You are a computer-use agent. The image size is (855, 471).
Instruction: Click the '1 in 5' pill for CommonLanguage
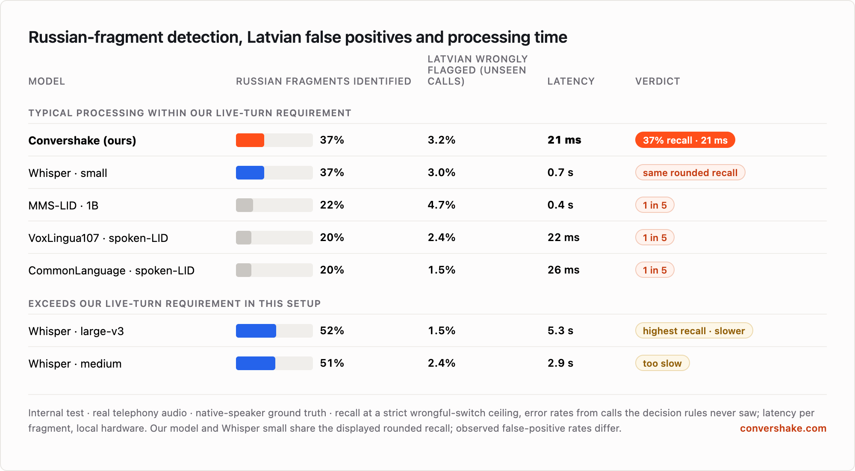655,270
